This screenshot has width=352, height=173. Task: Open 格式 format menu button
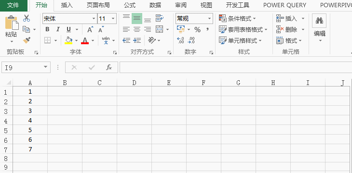tap(289, 40)
